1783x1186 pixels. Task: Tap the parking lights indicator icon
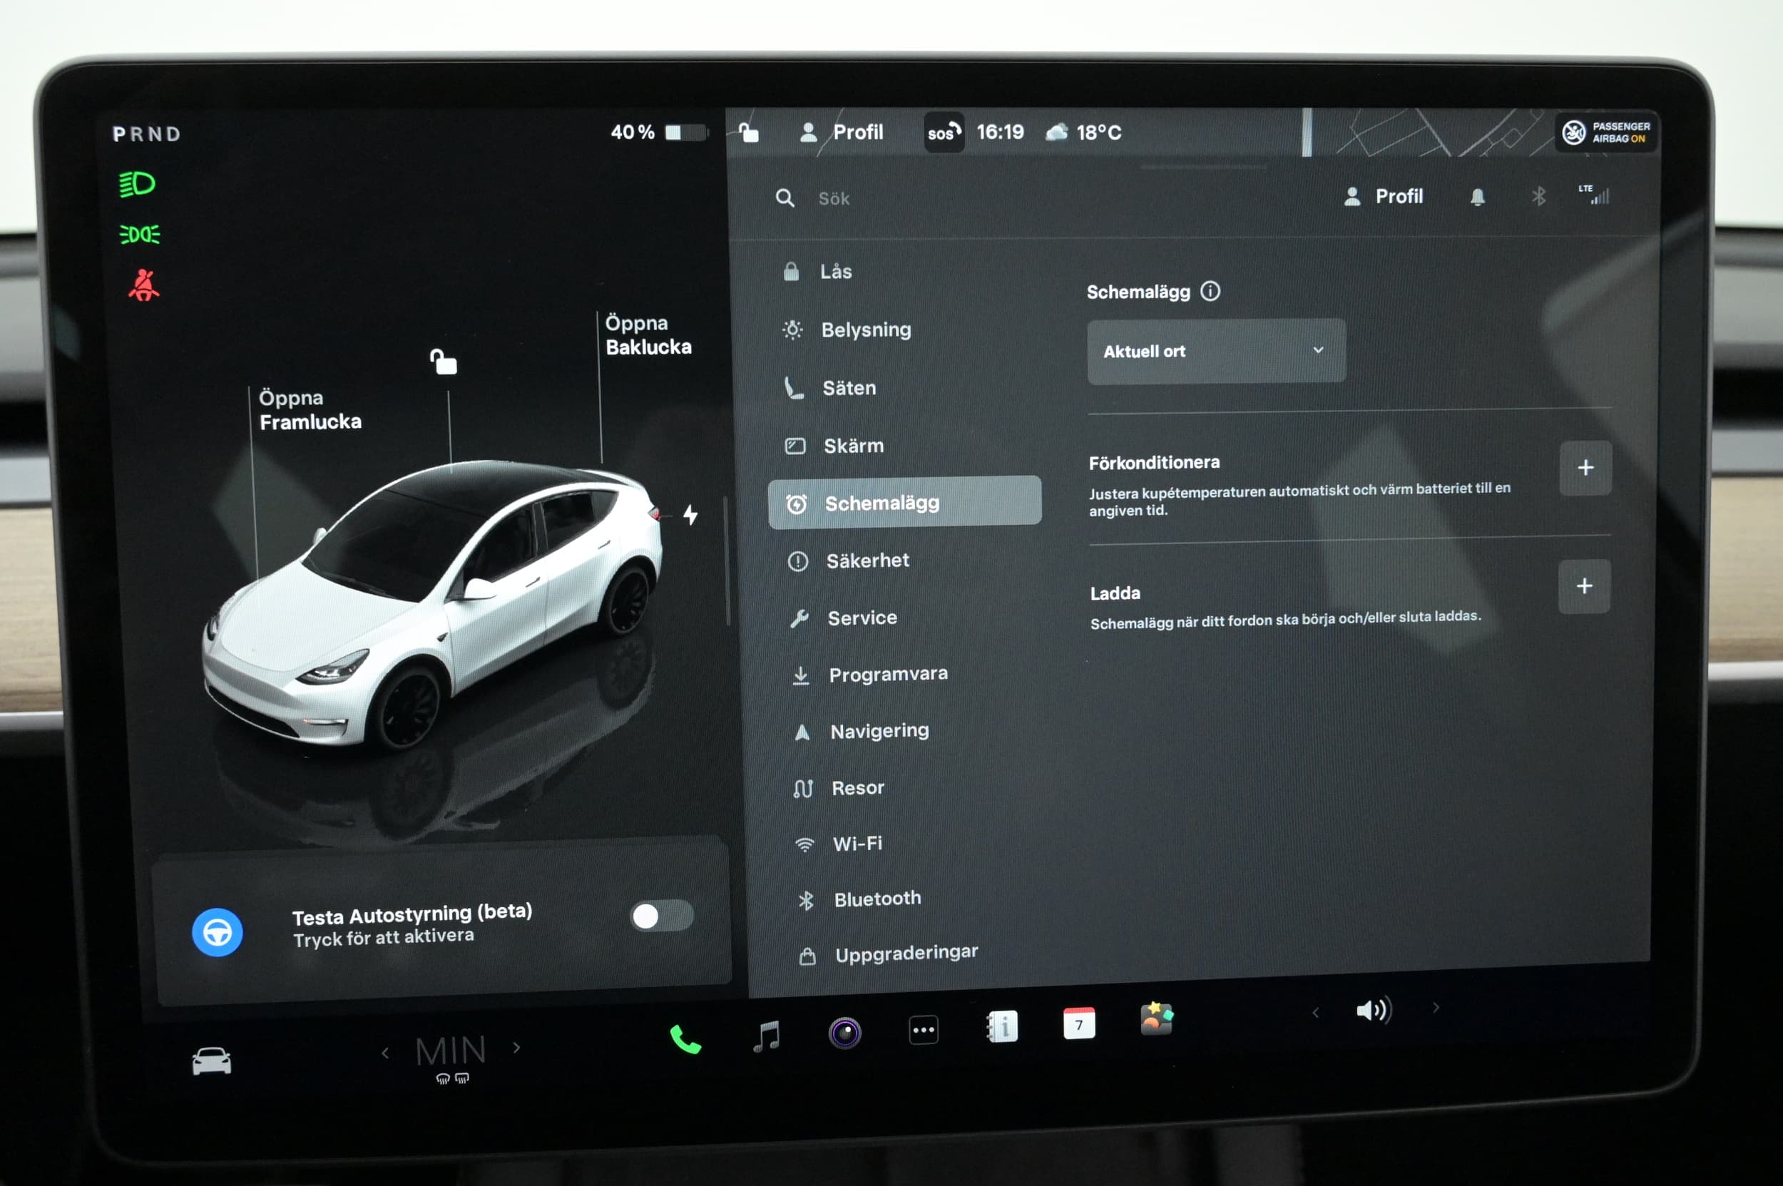pyautogui.click(x=139, y=235)
